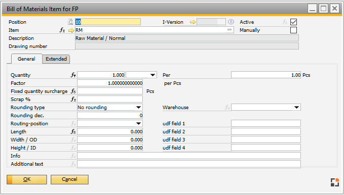Click the udf field 3 input
This screenshot has height=195, width=344.
(266, 139)
